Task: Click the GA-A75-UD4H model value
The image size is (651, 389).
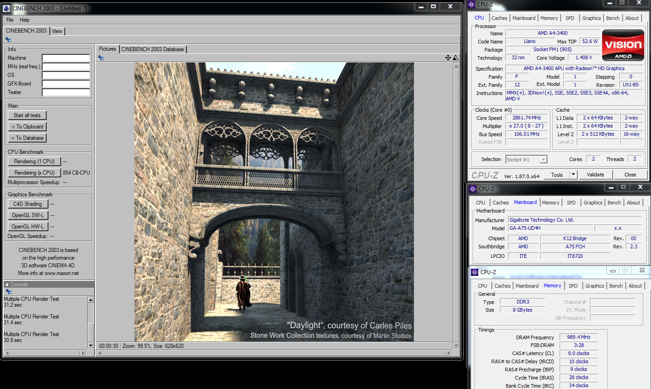Action: (x=551, y=228)
